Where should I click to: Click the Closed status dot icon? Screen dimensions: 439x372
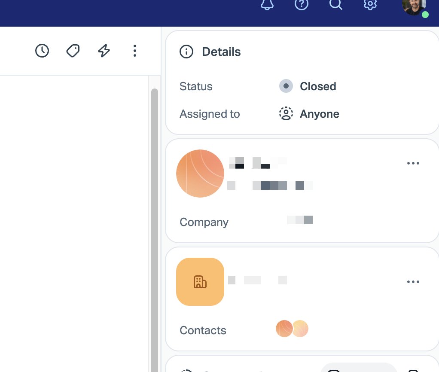click(x=286, y=86)
